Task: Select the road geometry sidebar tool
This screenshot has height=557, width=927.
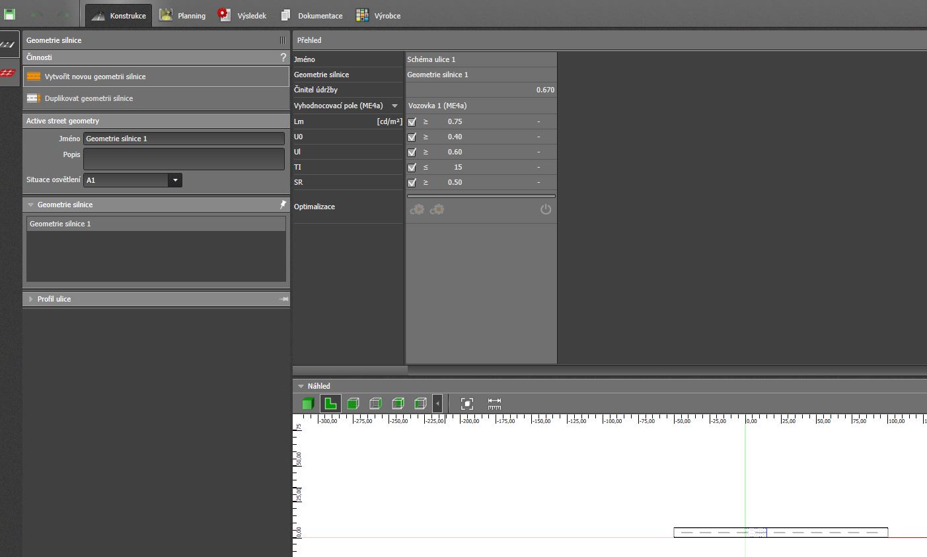Action: [x=8, y=44]
